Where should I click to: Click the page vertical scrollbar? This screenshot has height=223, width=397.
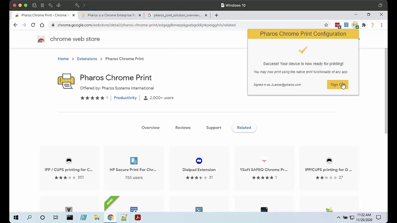[386, 91]
